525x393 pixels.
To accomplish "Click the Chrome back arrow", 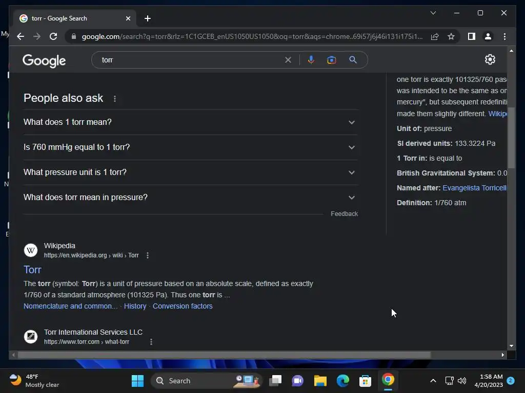I will (x=21, y=36).
